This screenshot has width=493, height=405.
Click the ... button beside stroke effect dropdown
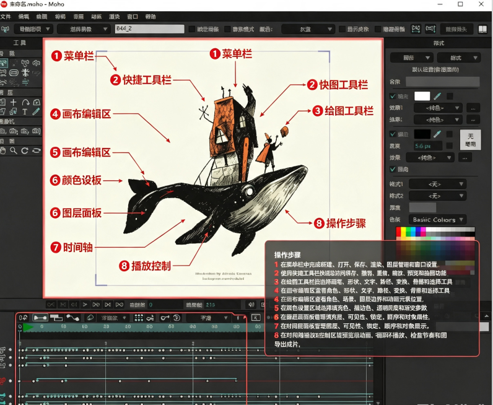pos(465,157)
